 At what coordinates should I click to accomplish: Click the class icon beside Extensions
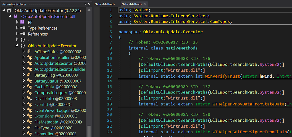[x=29, y=116]
